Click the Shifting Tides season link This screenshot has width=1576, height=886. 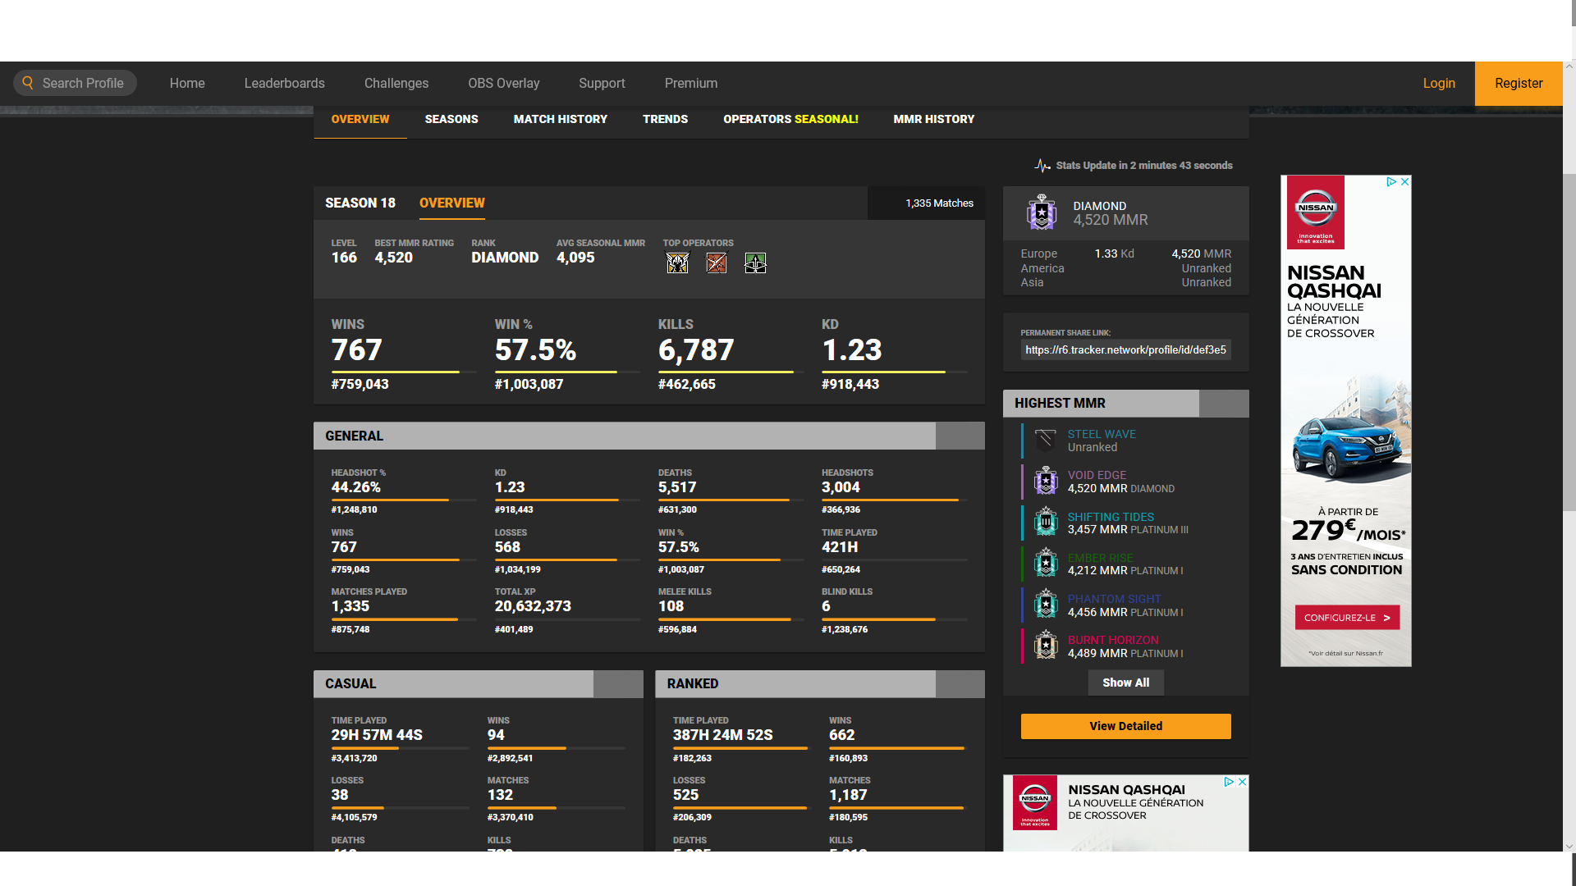click(x=1111, y=517)
